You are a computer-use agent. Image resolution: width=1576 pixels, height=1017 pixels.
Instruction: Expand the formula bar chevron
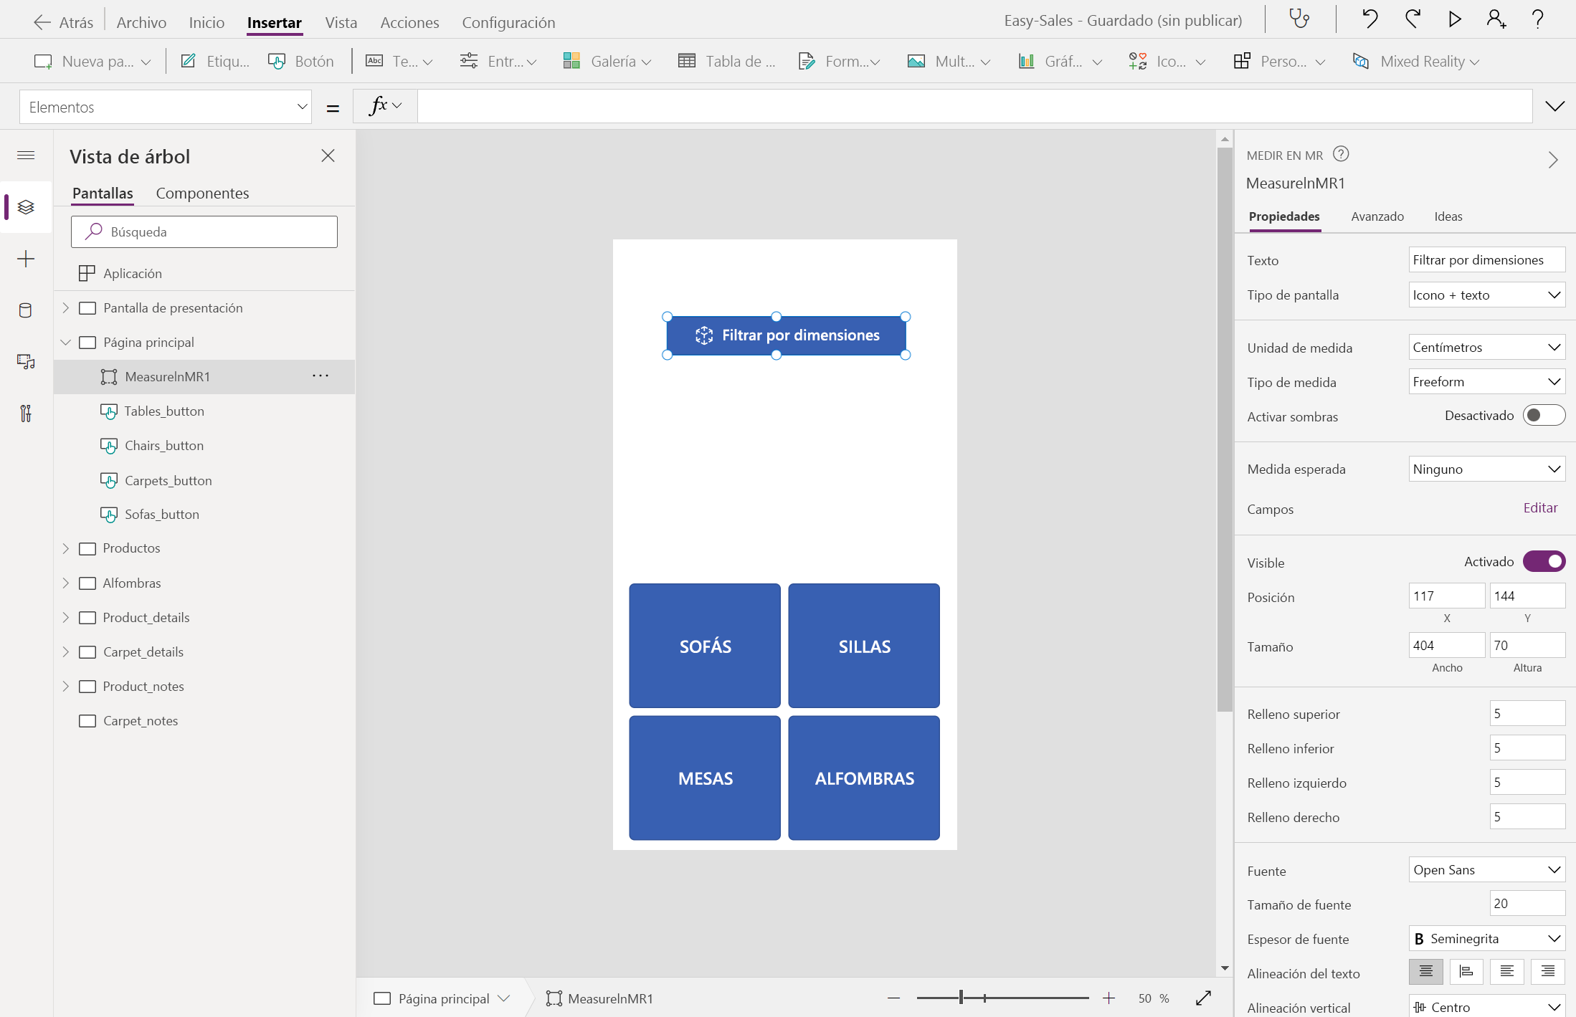coord(1554,106)
